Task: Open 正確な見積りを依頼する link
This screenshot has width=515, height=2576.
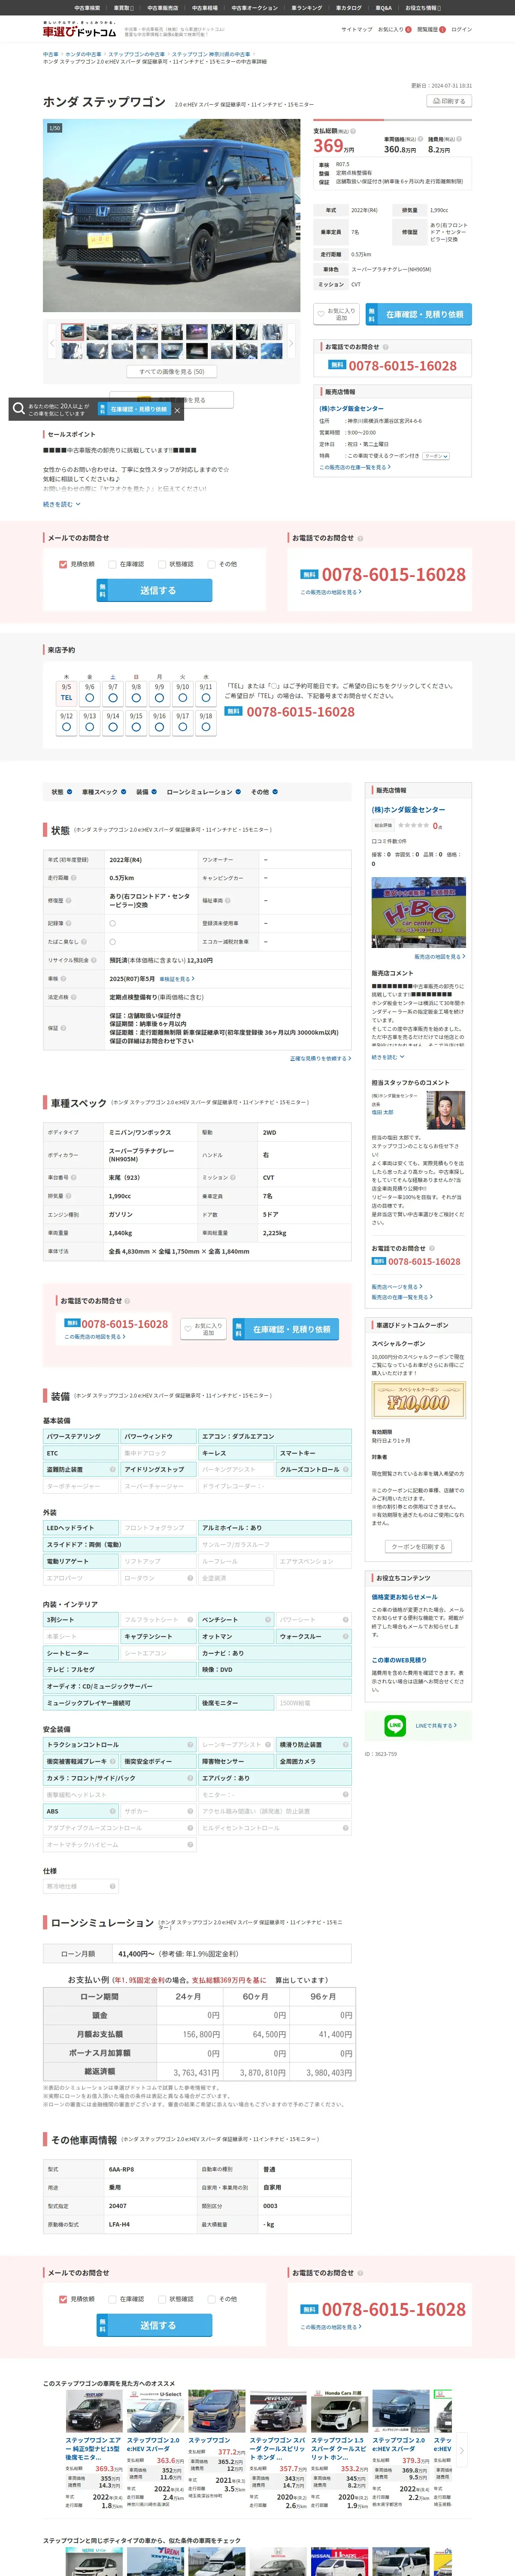Action: [x=320, y=1058]
